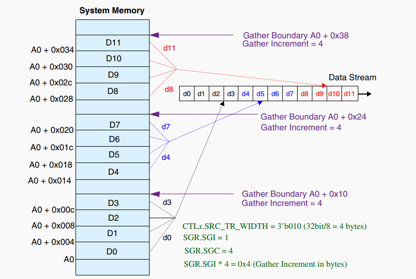Click address label A0 + 0x028

51,99
